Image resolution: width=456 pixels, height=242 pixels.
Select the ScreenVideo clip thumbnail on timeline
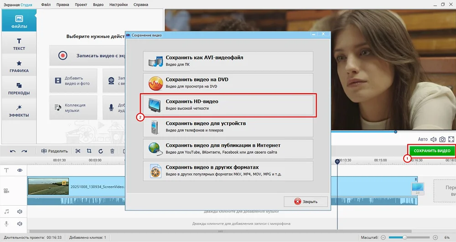click(x=48, y=187)
